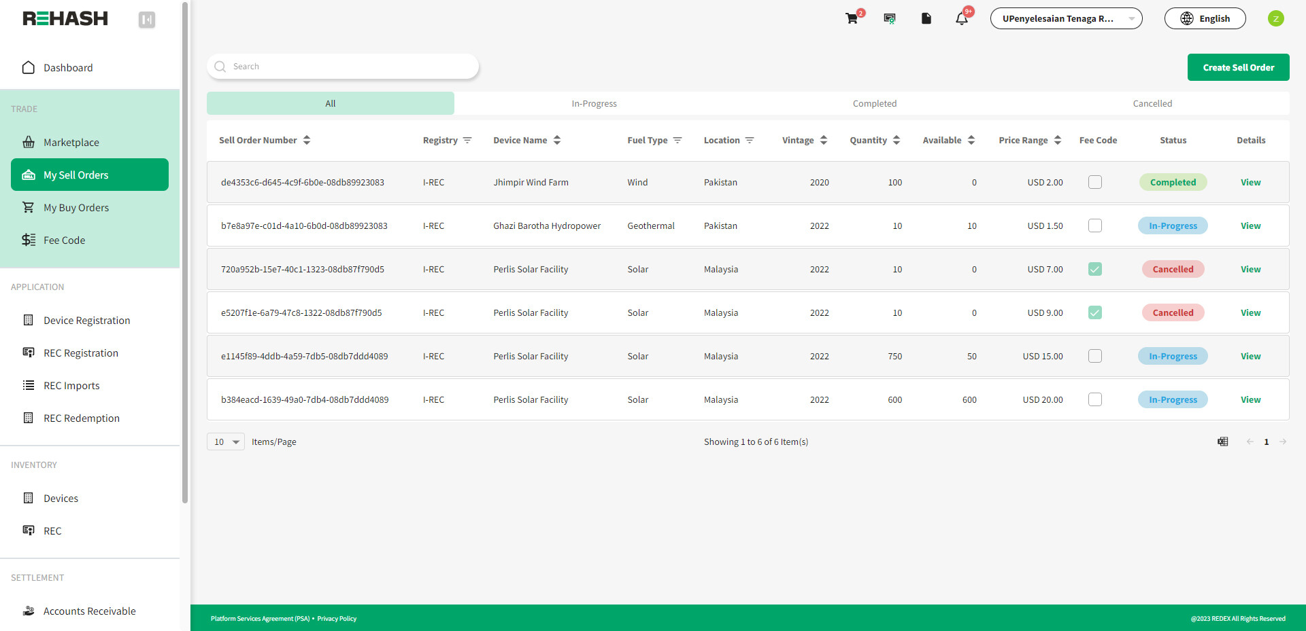Open the notifications bell

pos(961,18)
